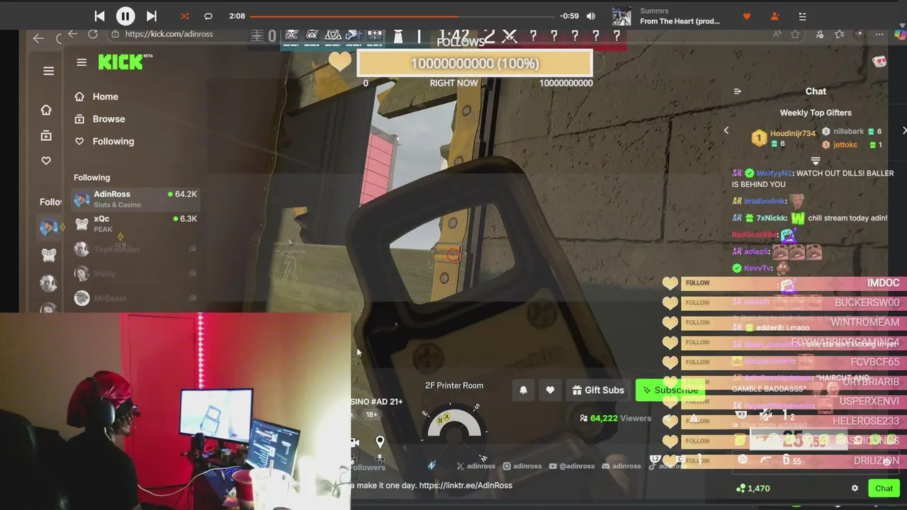Open the music player queue list
Viewport: 907px width, 510px height.
coord(802,16)
